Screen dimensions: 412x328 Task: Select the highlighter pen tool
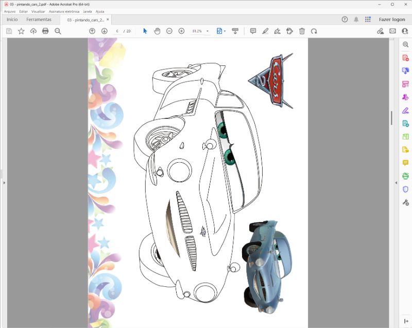[265, 31]
